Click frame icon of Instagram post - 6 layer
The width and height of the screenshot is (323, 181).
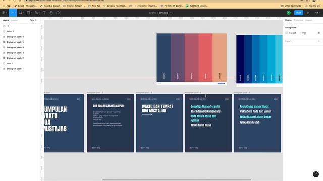[x=4, y=37]
